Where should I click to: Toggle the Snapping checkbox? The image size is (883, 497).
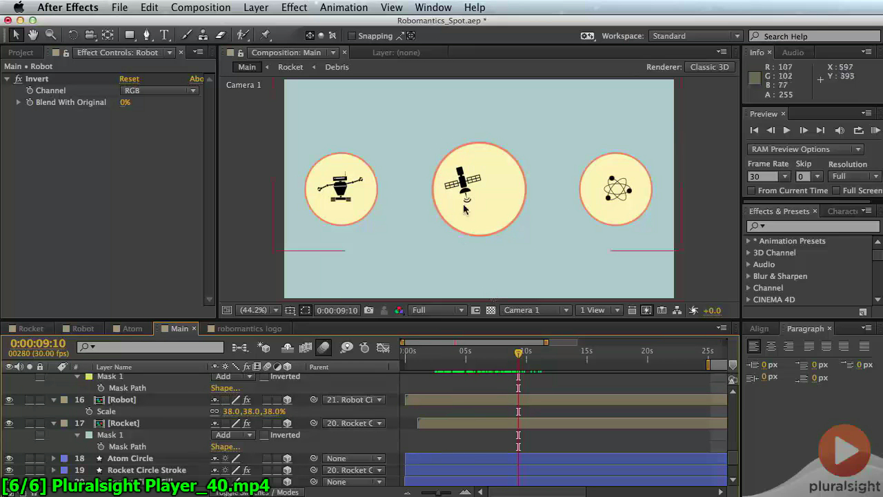[351, 36]
